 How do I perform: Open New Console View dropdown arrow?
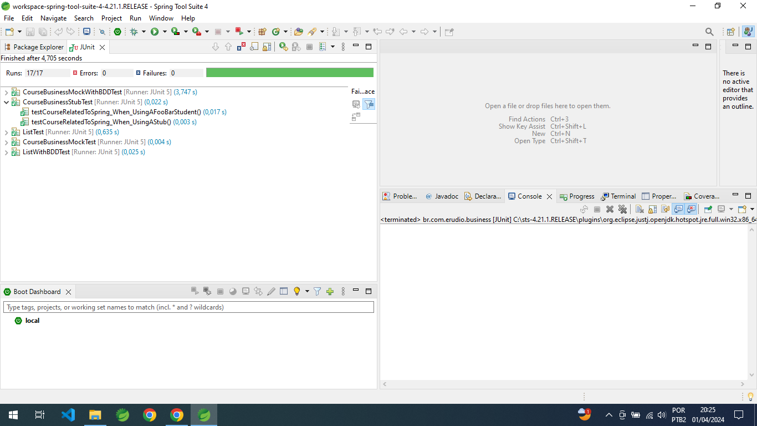click(x=751, y=209)
